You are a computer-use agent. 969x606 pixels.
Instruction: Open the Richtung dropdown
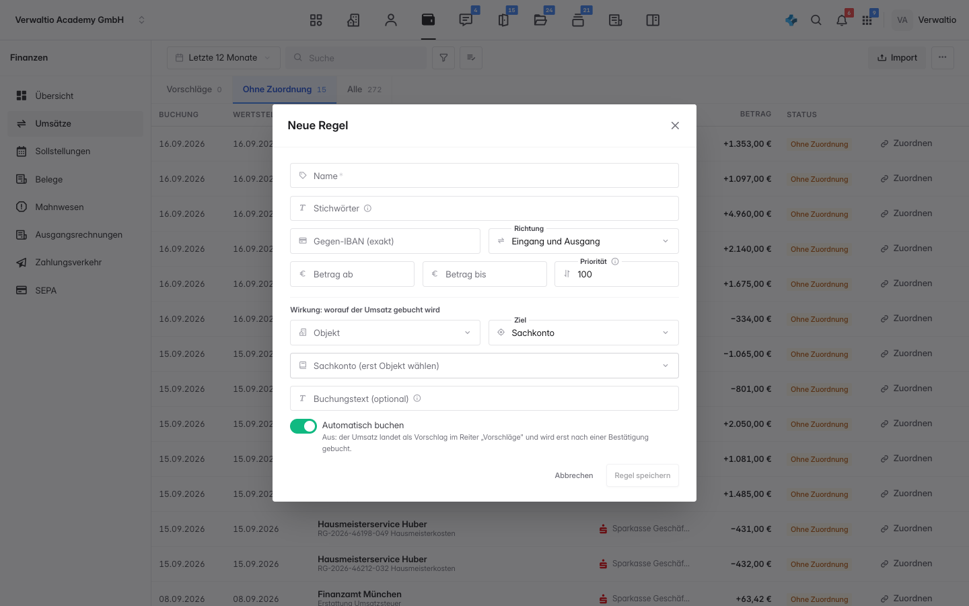[x=583, y=241]
